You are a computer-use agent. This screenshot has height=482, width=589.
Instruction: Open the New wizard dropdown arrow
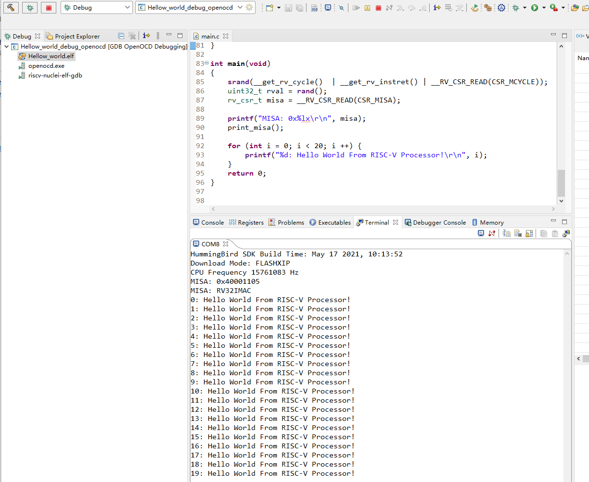(279, 8)
